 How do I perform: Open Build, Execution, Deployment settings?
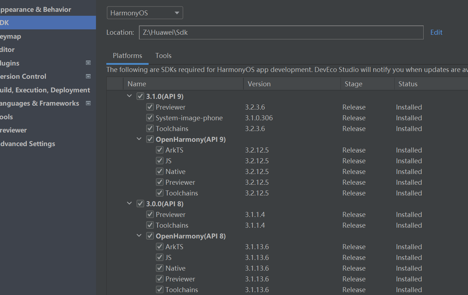(x=45, y=90)
